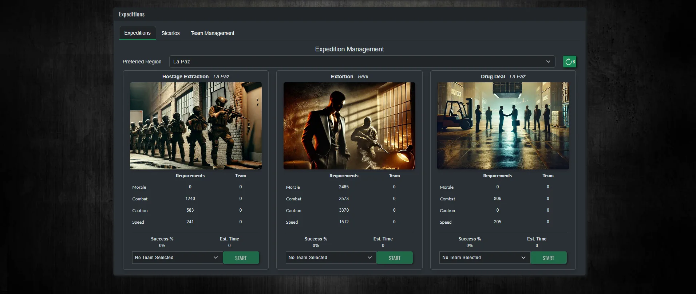Select the Expeditions tab
The width and height of the screenshot is (696, 294).
(x=137, y=33)
